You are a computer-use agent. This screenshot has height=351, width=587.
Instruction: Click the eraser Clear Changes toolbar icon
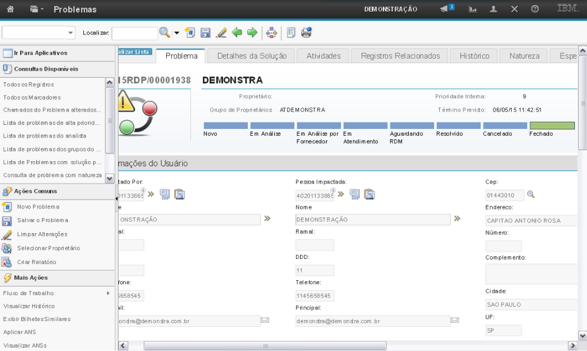221,33
